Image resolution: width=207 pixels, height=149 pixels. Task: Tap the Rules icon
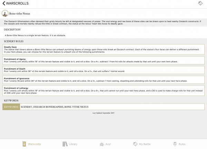[x=174, y=144]
